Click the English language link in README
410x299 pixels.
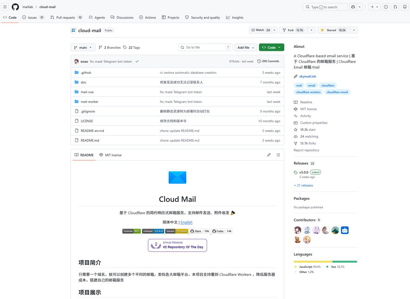click(187, 222)
